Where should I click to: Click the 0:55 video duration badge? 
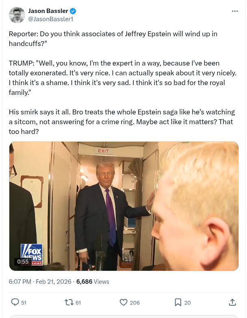click(23, 262)
